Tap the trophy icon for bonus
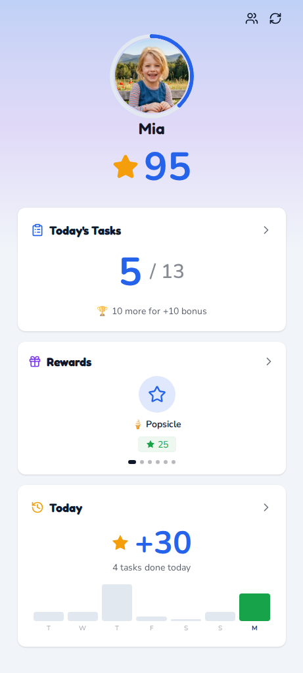The image size is (303, 673). pyautogui.click(x=102, y=311)
